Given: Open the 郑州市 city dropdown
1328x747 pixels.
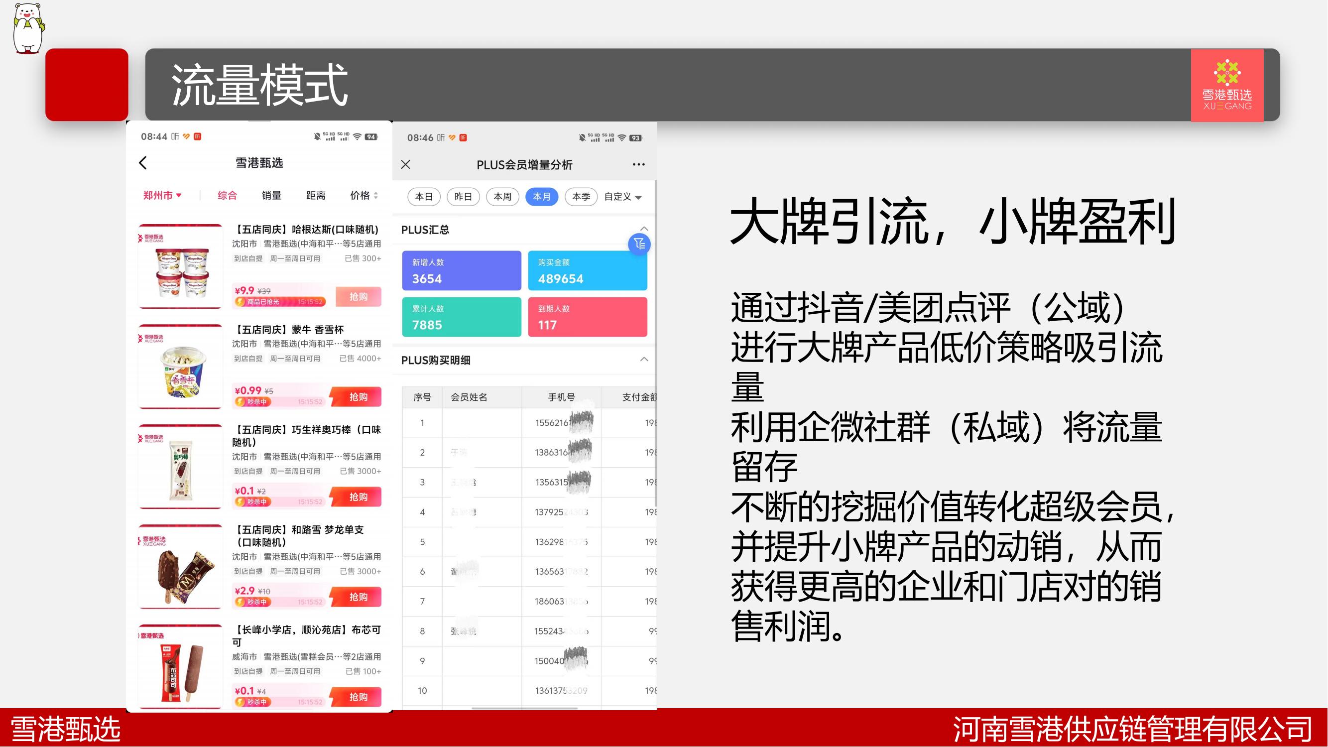Looking at the screenshot, I should pos(162,195).
